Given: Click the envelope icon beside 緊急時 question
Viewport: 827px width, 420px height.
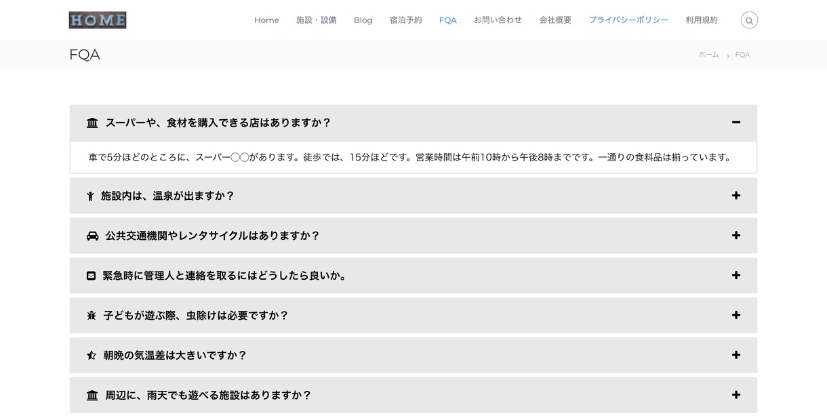Looking at the screenshot, I should pyautogui.click(x=91, y=276).
